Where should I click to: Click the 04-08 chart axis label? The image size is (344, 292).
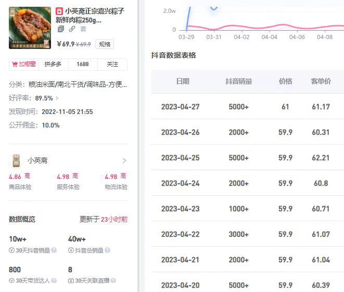[325, 37]
